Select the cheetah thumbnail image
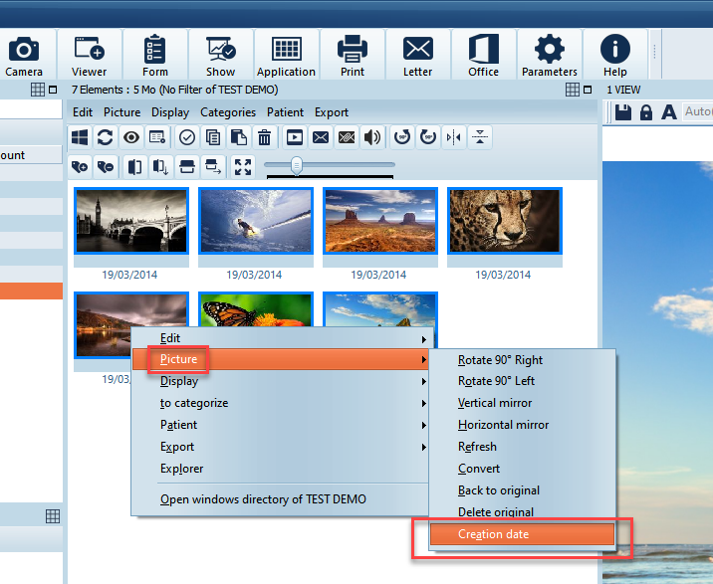 (x=504, y=221)
